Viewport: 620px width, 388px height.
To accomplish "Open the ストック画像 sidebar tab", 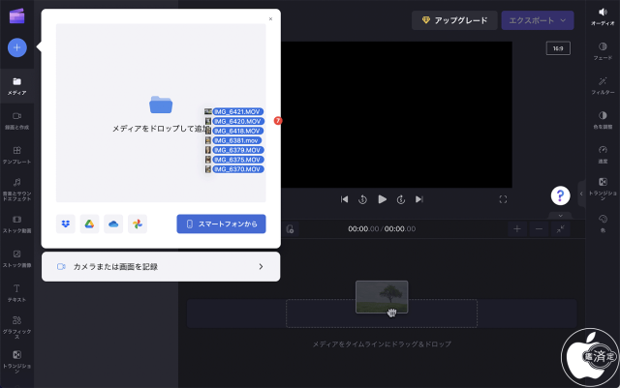I will 17,258.
